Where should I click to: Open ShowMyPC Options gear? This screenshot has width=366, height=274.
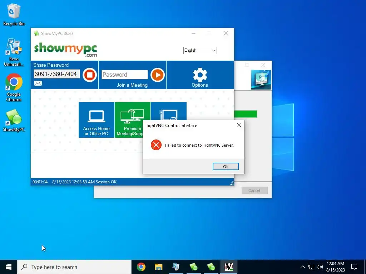pyautogui.click(x=200, y=77)
